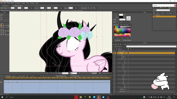Jump to end of animation button
Viewport: 177px width, 99px height.
pos(56,73)
